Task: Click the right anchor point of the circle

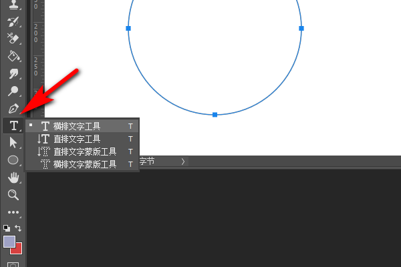Action: click(301, 28)
